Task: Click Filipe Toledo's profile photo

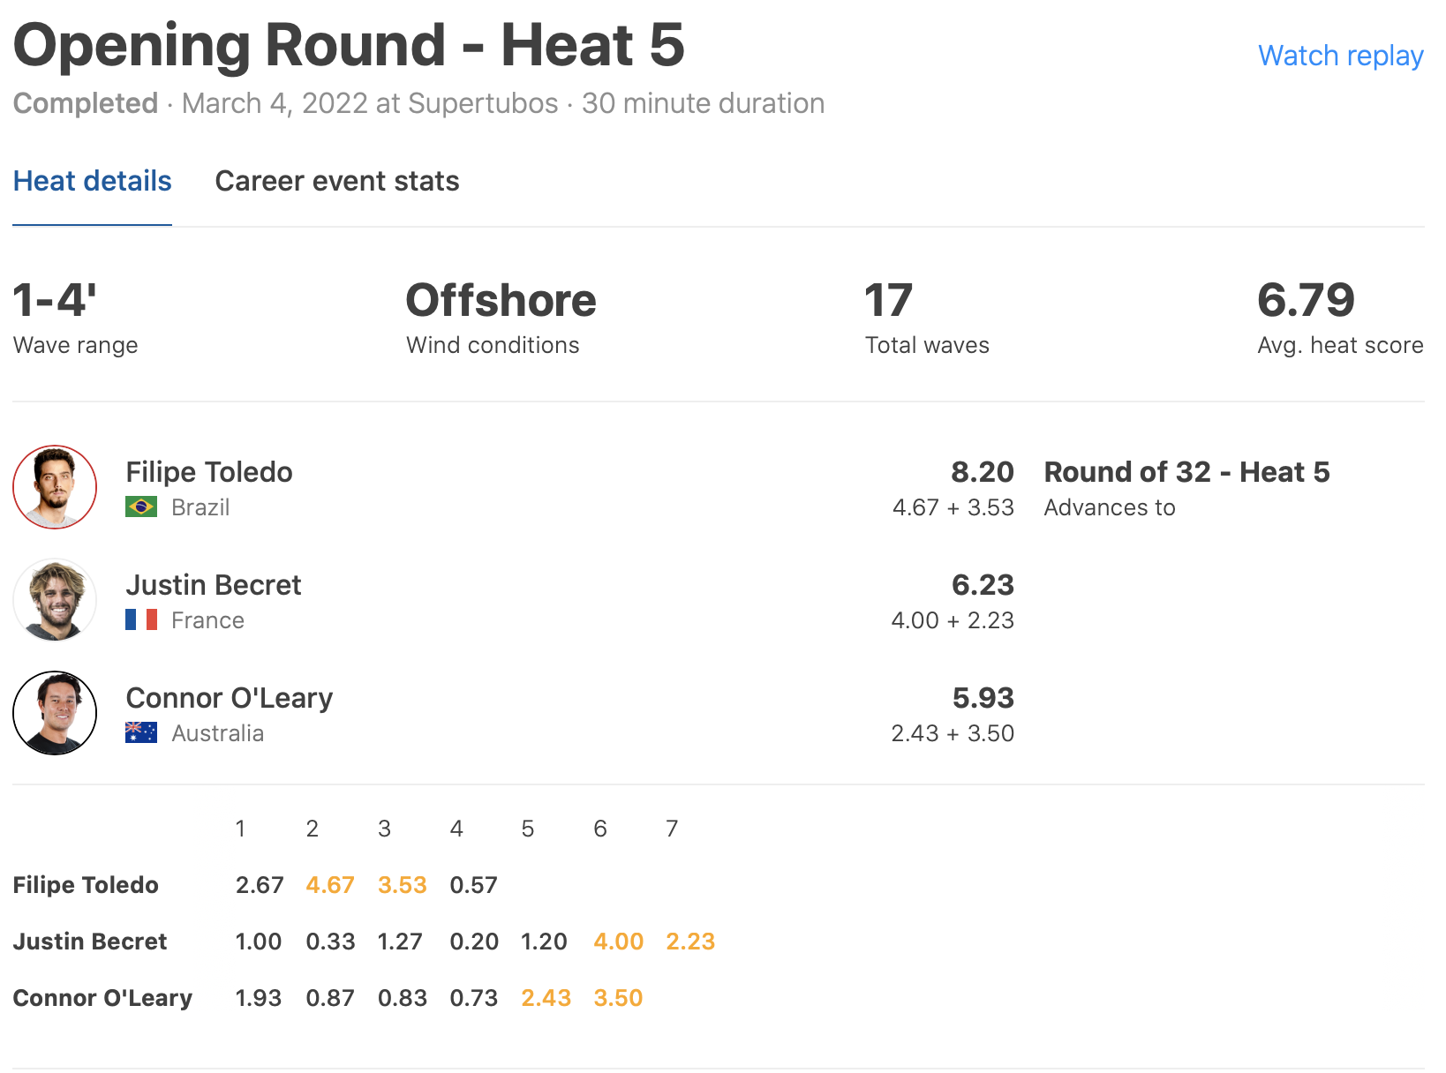Action: (55, 487)
